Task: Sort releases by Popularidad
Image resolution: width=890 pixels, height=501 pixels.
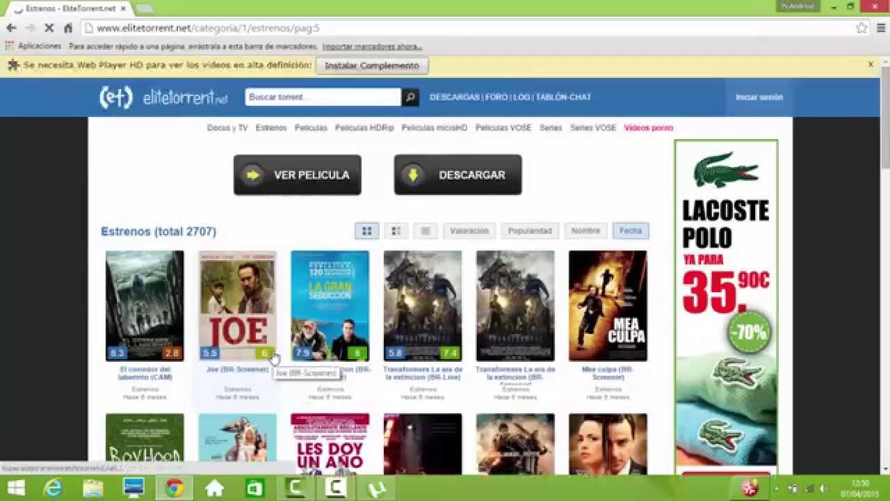Action: pos(530,231)
